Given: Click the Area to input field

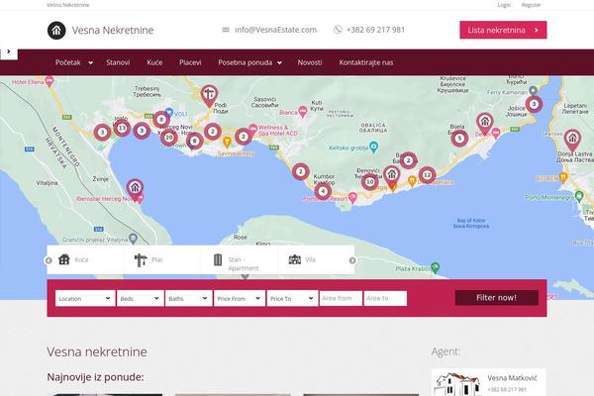Looking at the screenshot, I should tap(385, 298).
